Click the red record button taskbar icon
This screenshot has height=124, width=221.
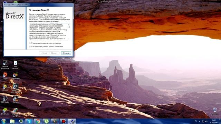point(64,121)
